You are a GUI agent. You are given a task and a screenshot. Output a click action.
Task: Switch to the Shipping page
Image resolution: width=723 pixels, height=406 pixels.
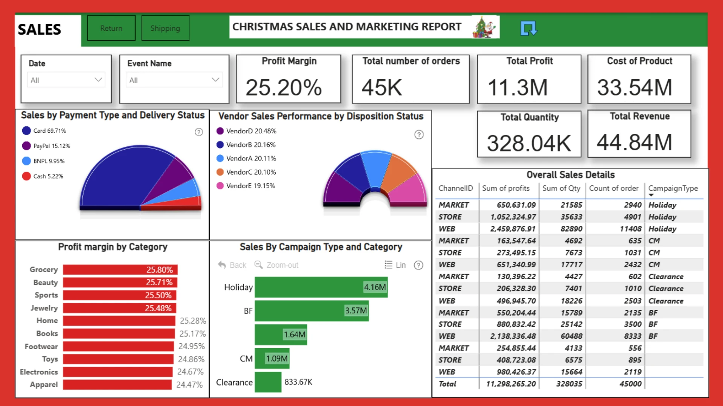165,28
